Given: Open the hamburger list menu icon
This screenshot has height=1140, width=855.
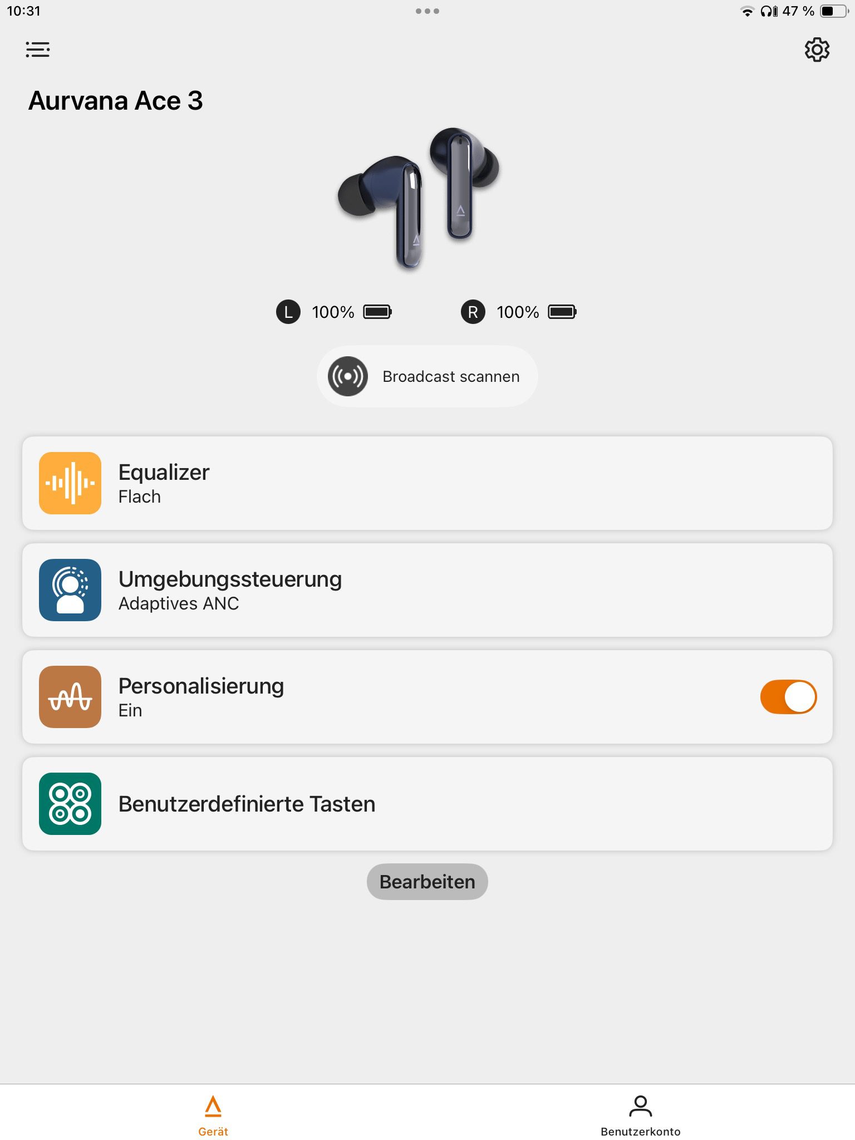Looking at the screenshot, I should pos(38,50).
